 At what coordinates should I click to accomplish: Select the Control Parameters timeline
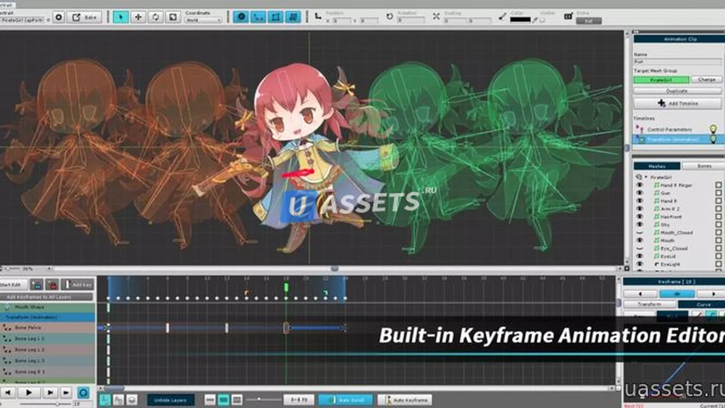[671, 130]
